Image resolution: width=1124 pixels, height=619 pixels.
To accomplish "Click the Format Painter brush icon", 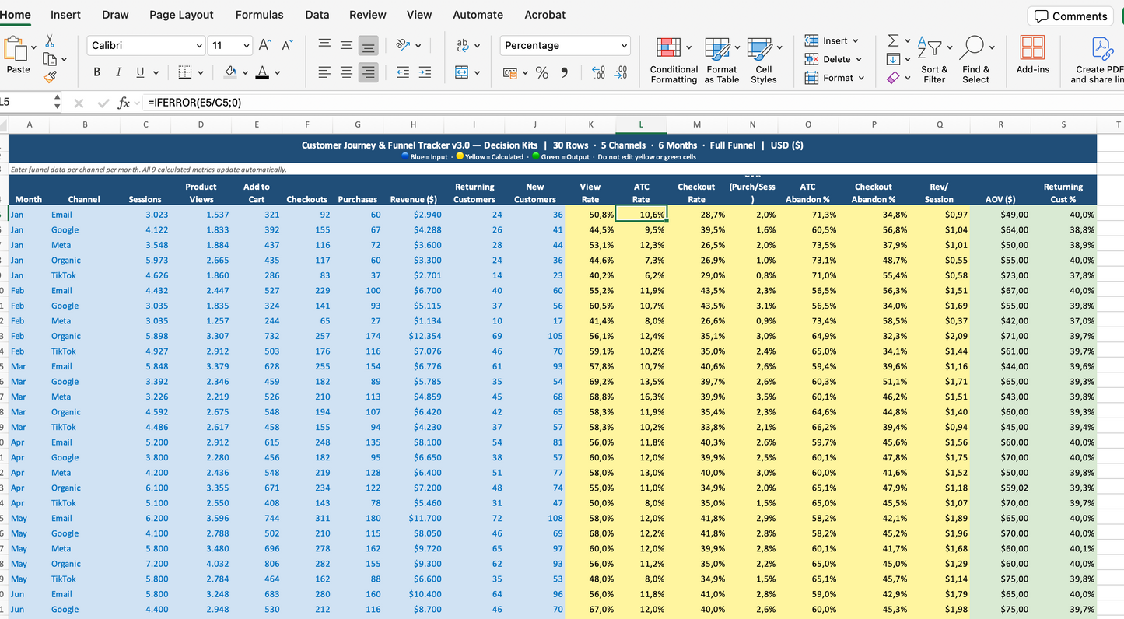I will pyautogui.click(x=50, y=77).
